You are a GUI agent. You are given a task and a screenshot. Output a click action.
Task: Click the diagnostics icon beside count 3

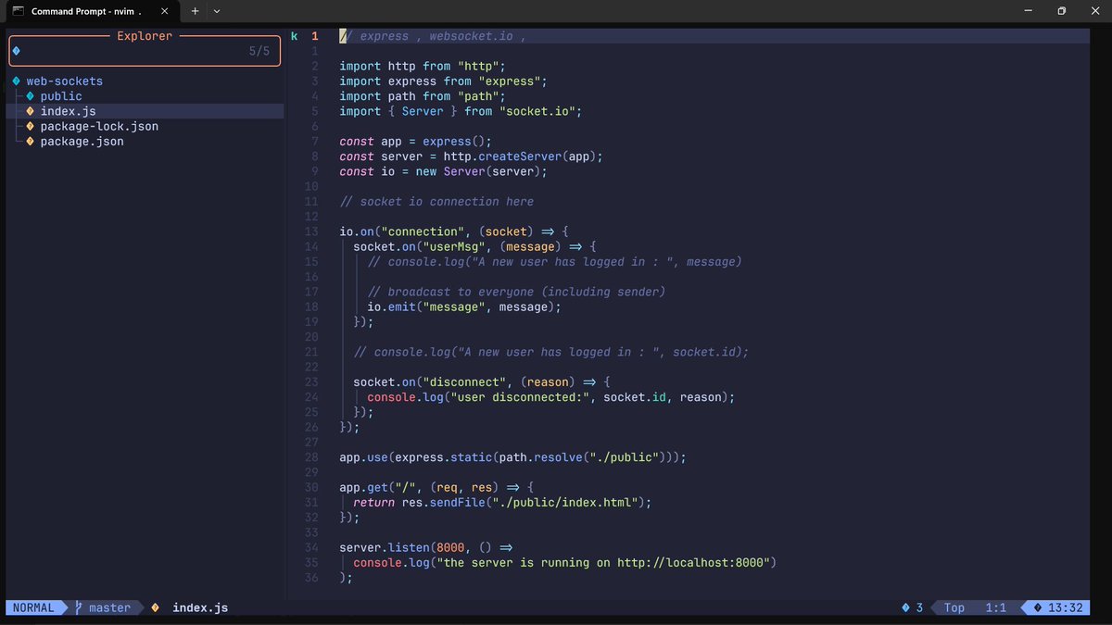(x=905, y=607)
